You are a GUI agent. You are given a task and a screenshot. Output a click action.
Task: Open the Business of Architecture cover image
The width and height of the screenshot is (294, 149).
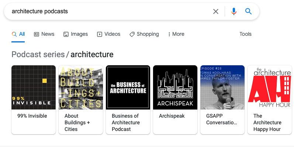click(128, 87)
